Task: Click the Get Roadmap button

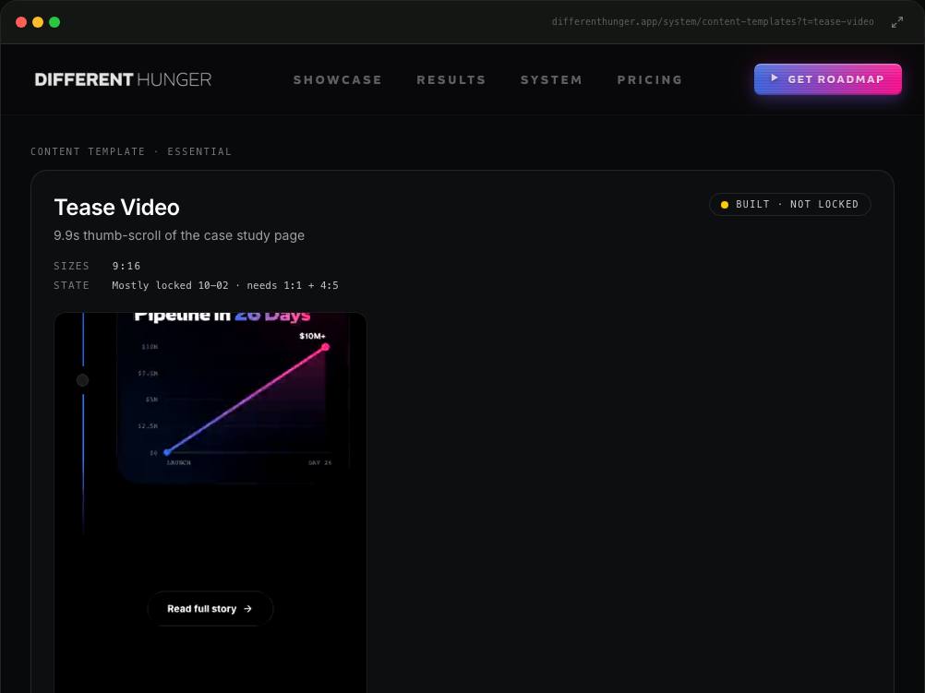Action: pyautogui.click(x=828, y=79)
